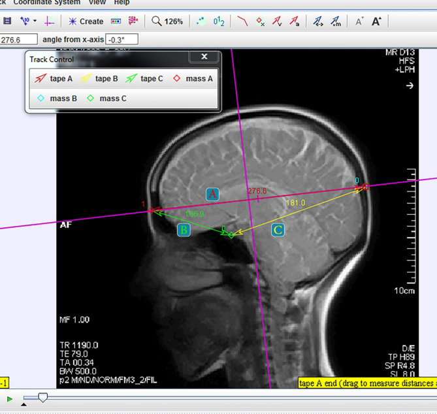Open the tape A track menu

click(54, 79)
